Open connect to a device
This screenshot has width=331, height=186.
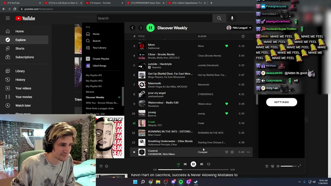(x=272, y=166)
